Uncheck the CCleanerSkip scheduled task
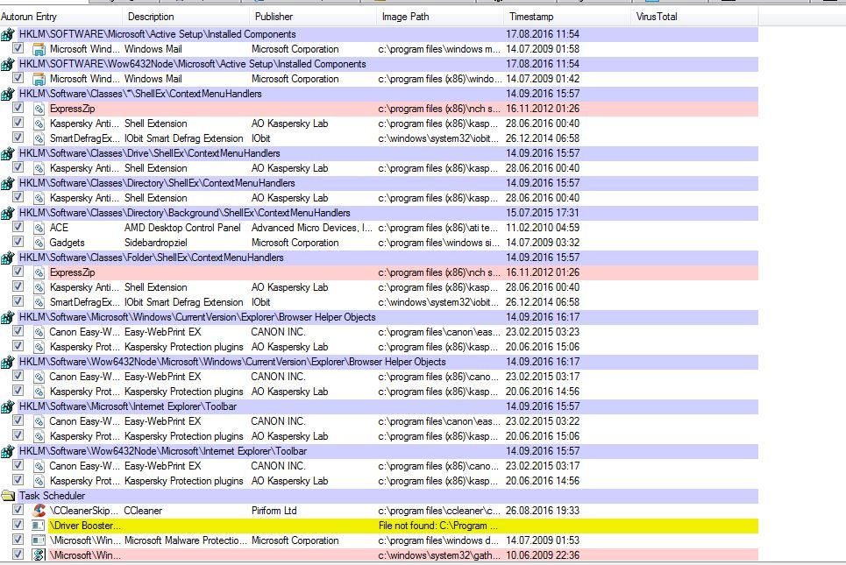846x565 pixels. [x=18, y=510]
